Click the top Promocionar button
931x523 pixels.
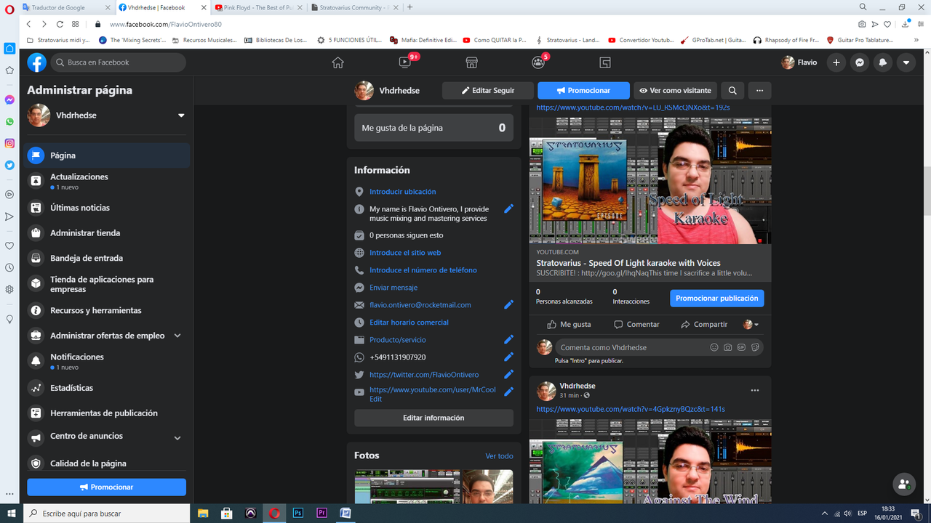[x=583, y=91]
